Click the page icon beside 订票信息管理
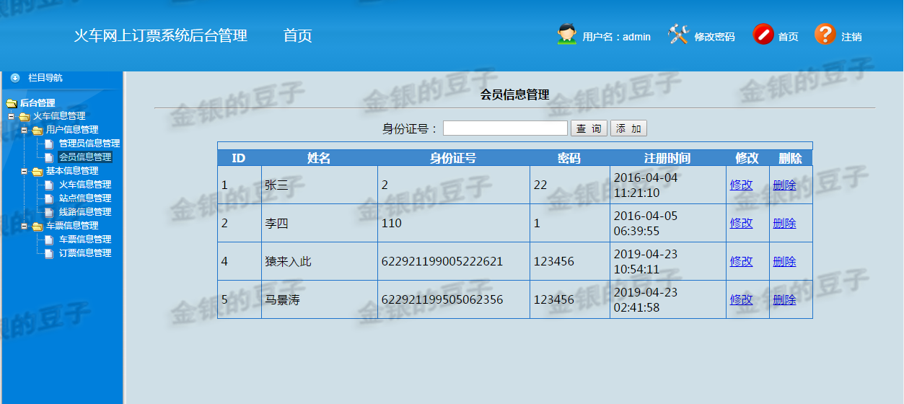This screenshot has height=404, width=904. (x=50, y=253)
